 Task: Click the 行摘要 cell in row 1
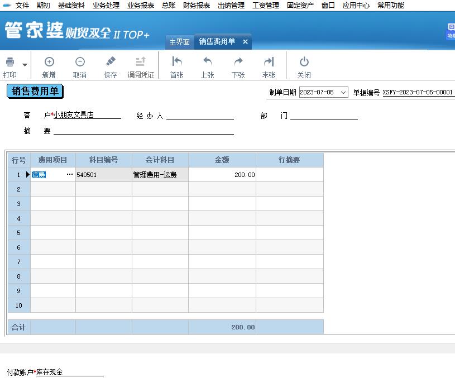[x=290, y=175]
